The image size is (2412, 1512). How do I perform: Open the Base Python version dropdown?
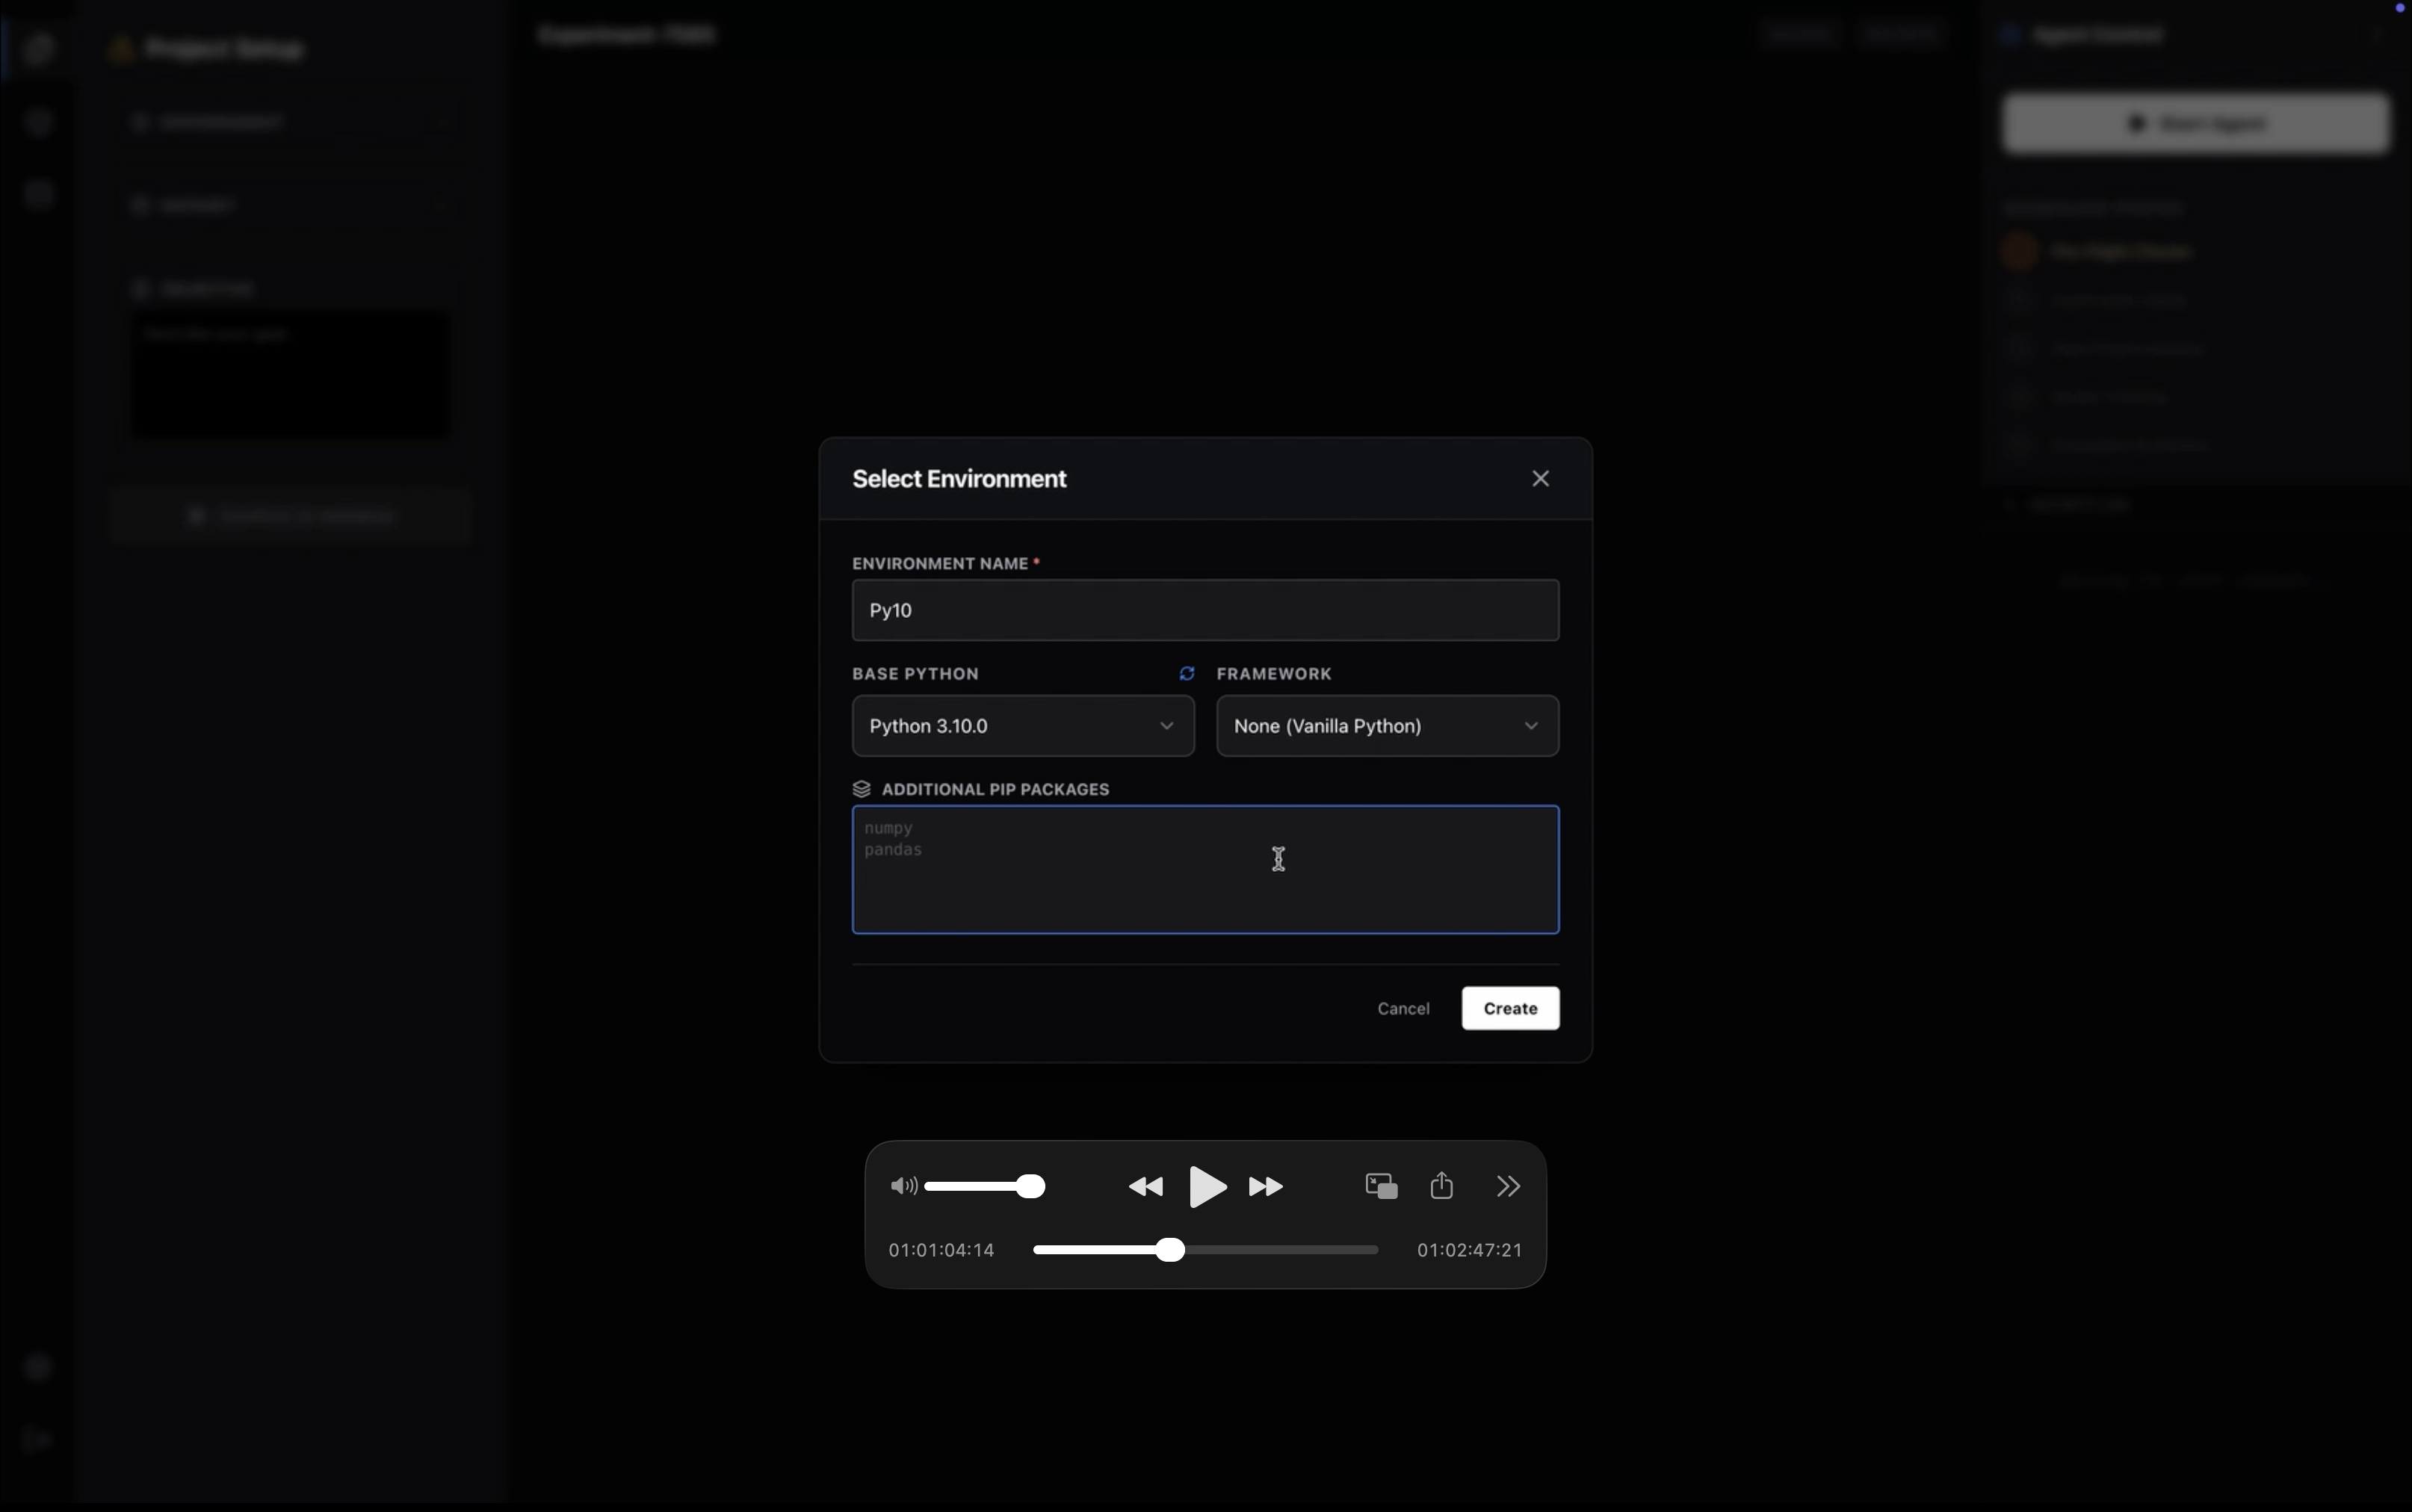coord(1022,726)
